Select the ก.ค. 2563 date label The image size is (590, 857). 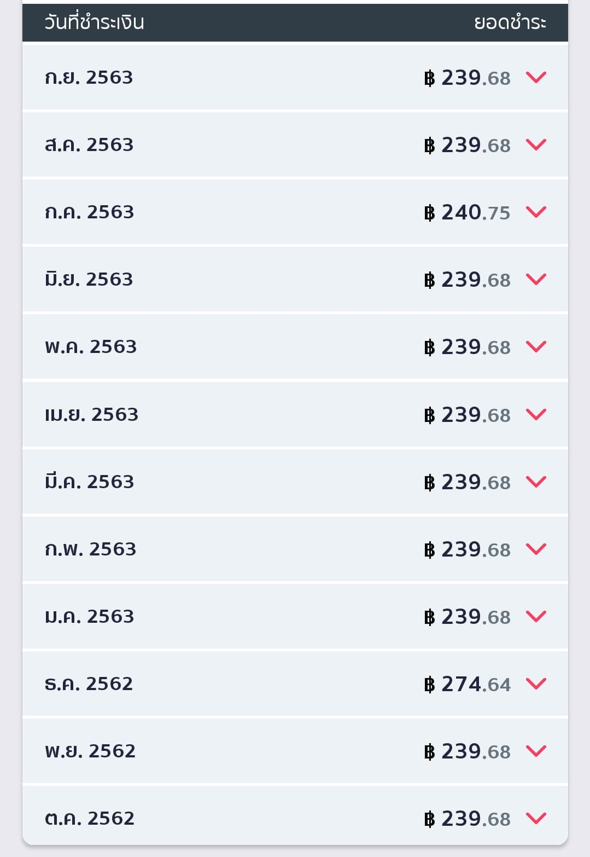pyautogui.click(x=89, y=212)
